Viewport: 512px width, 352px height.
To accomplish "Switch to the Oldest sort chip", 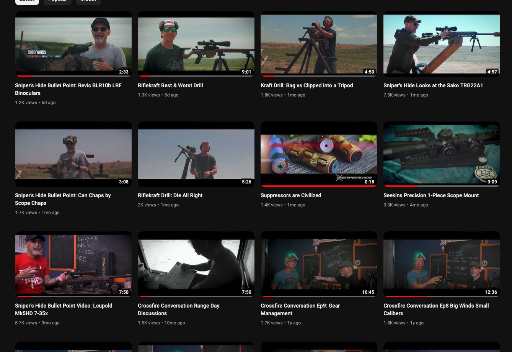I will (x=88, y=1).
